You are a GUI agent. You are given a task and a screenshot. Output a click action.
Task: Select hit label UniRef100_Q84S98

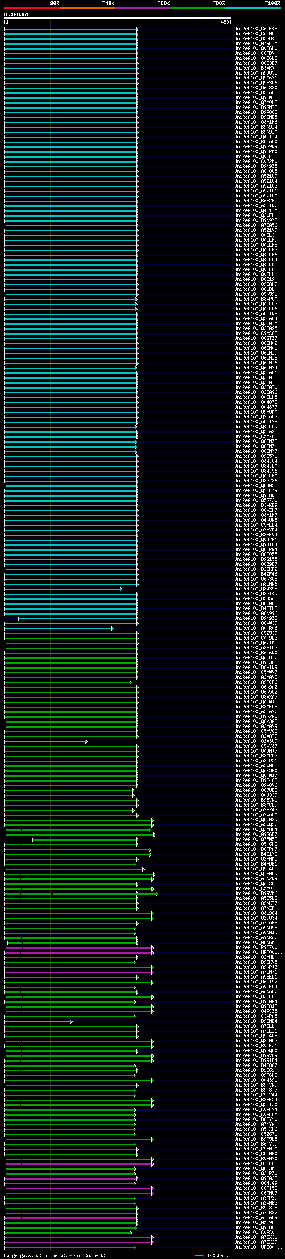click(x=256, y=589)
